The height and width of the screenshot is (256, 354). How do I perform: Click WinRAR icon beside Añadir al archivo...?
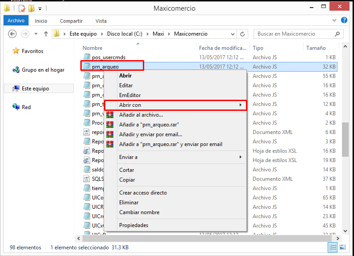coord(110,115)
